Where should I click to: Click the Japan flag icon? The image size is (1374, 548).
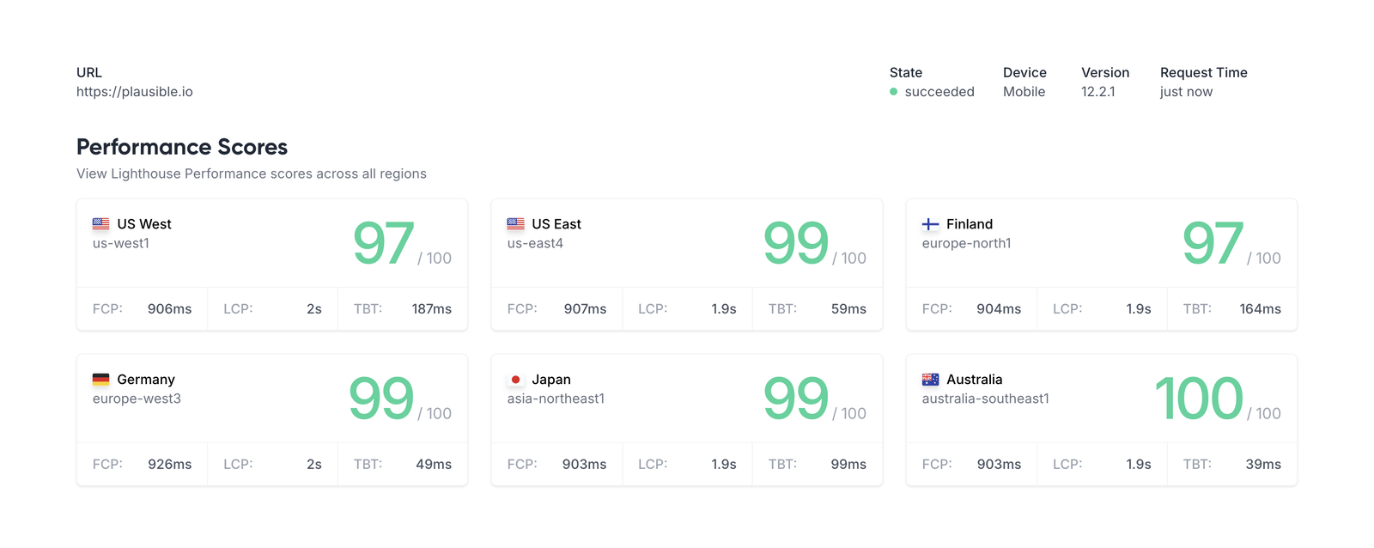[515, 380]
